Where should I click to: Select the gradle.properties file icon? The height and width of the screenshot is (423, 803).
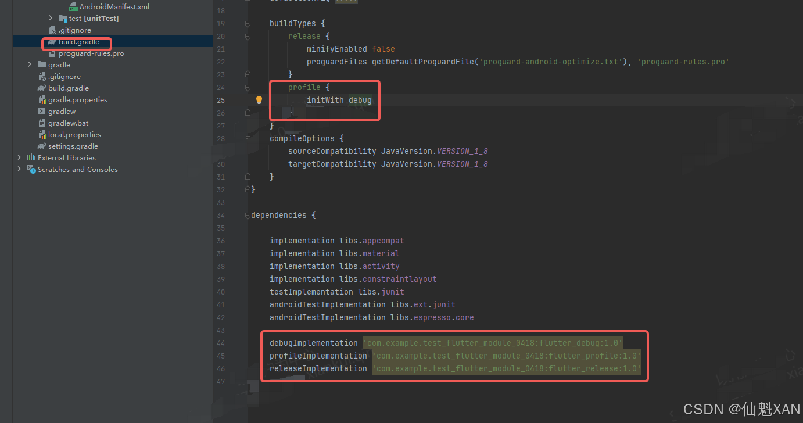click(x=42, y=100)
